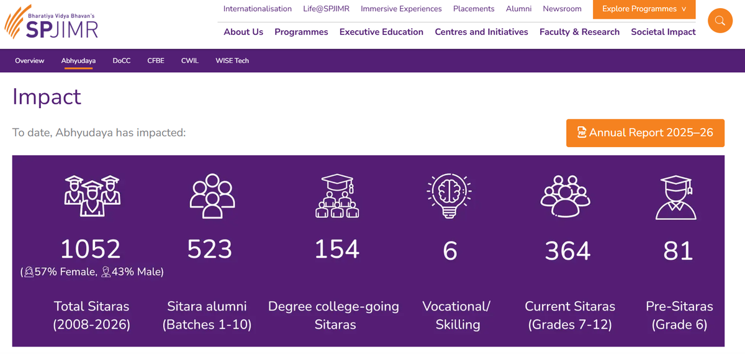This screenshot has height=354, width=745.
Task: Click the 523 figure
Action: pos(210,249)
